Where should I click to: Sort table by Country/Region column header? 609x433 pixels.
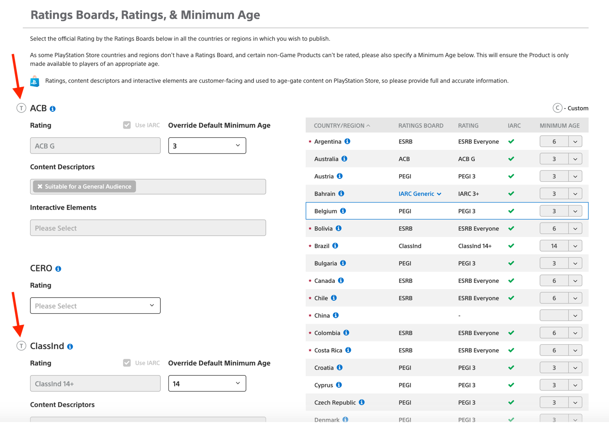[342, 126]
